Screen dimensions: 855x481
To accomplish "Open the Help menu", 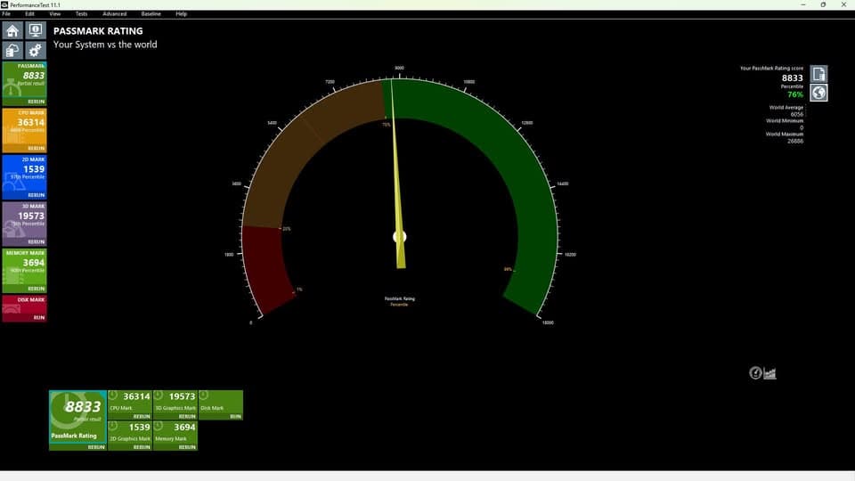I will click(182, 13).
